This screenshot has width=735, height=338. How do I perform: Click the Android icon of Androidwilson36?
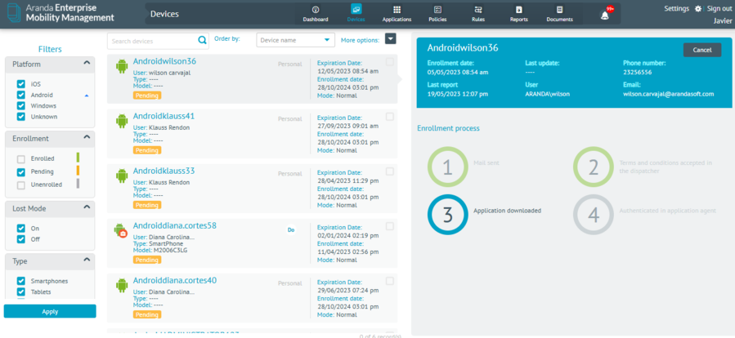coord(122,66)
